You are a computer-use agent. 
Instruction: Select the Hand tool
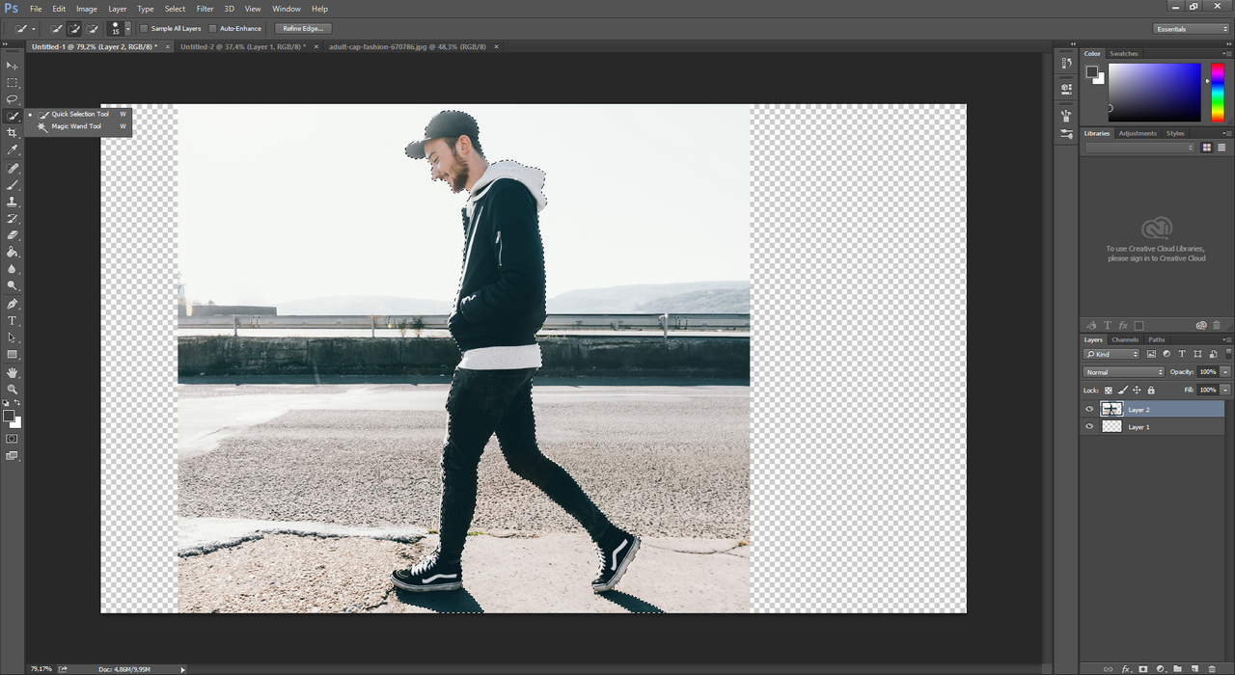[x=13, y=372]
